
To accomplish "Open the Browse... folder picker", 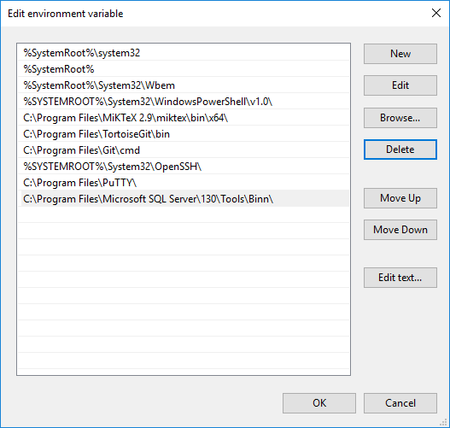I will pos(400,118).
